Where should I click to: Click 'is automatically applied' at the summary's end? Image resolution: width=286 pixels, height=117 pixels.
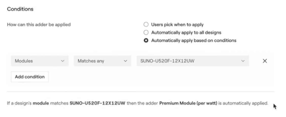(x=243, y=103)
